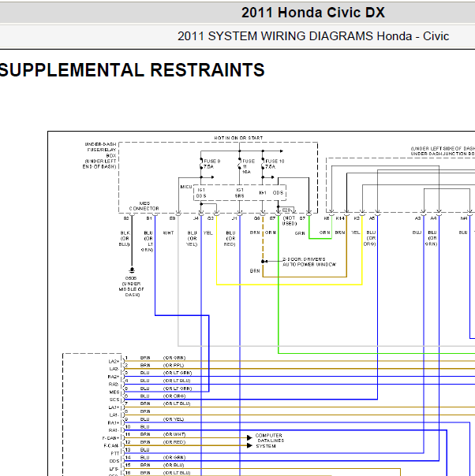Click the 'J4' terminal label
475x476 pixels.
[196, 218]
